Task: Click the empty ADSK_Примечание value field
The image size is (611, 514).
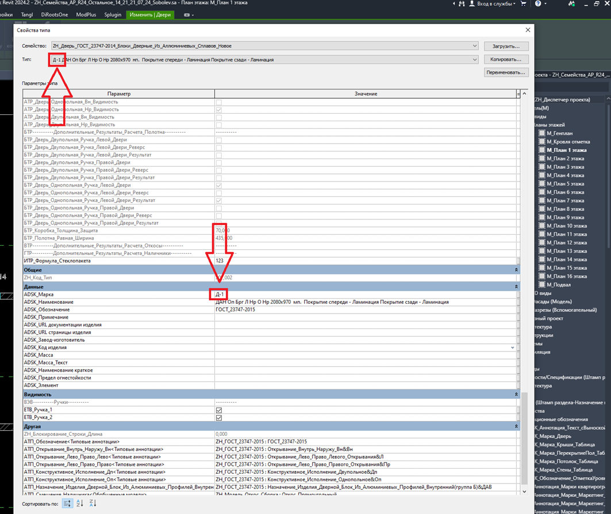Action: click(x=367, y=318)
